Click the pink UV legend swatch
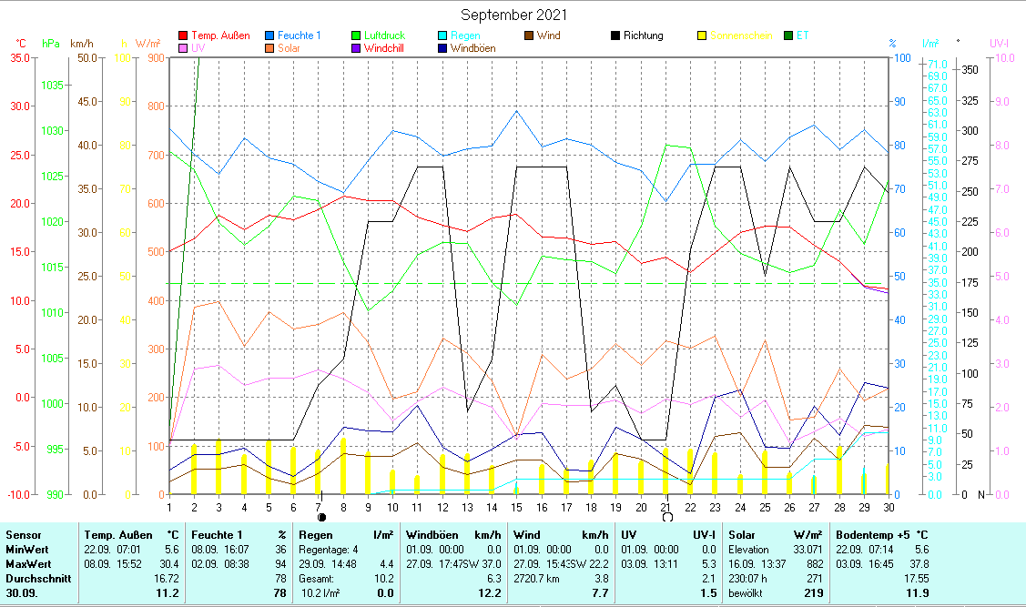The height and width of the screenshot is (607, 1026). (x=183, y=48)
